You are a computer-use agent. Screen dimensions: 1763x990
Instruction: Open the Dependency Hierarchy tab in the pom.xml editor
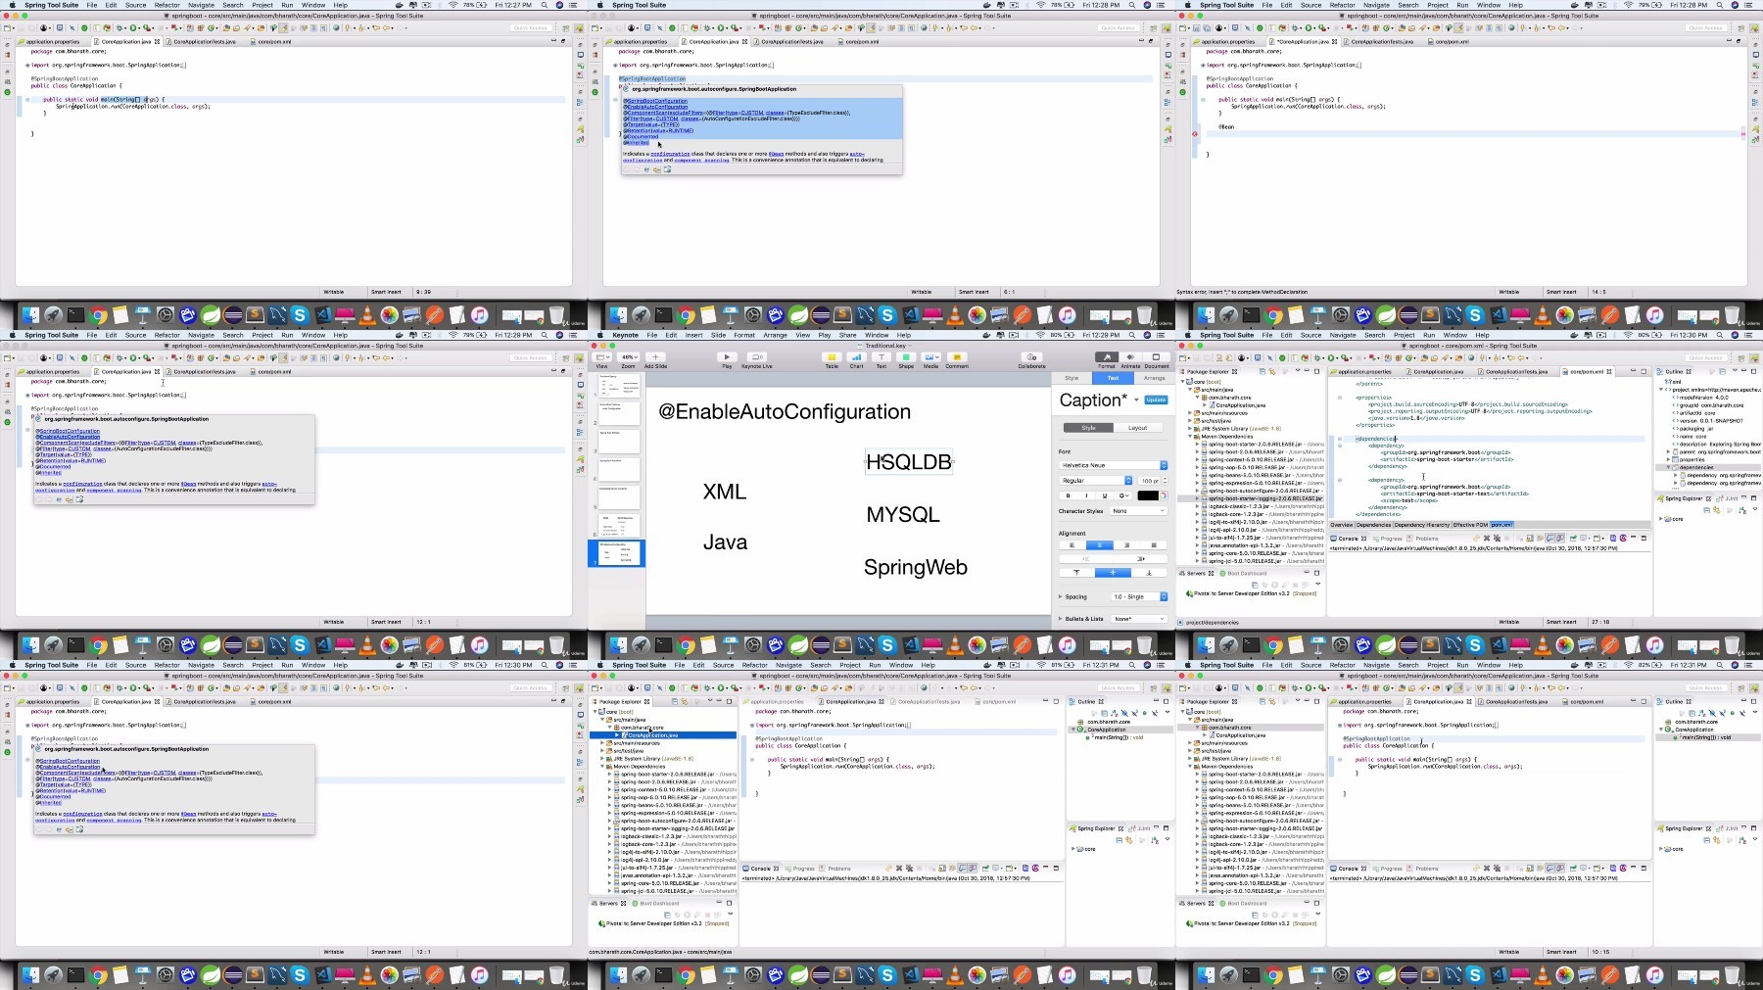[x=1422, y=525]
